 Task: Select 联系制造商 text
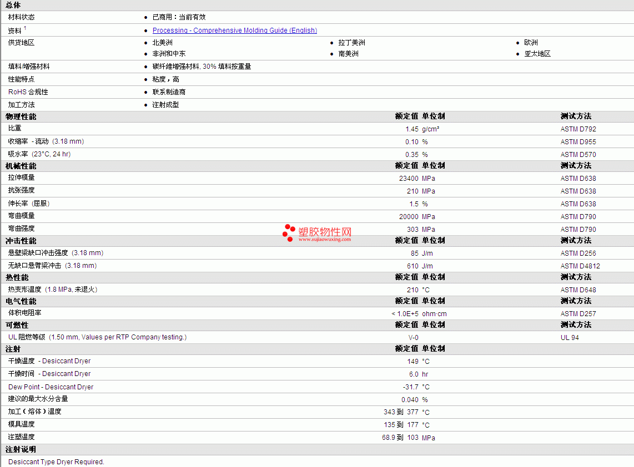pyautogui.click(x=169, y=92)
